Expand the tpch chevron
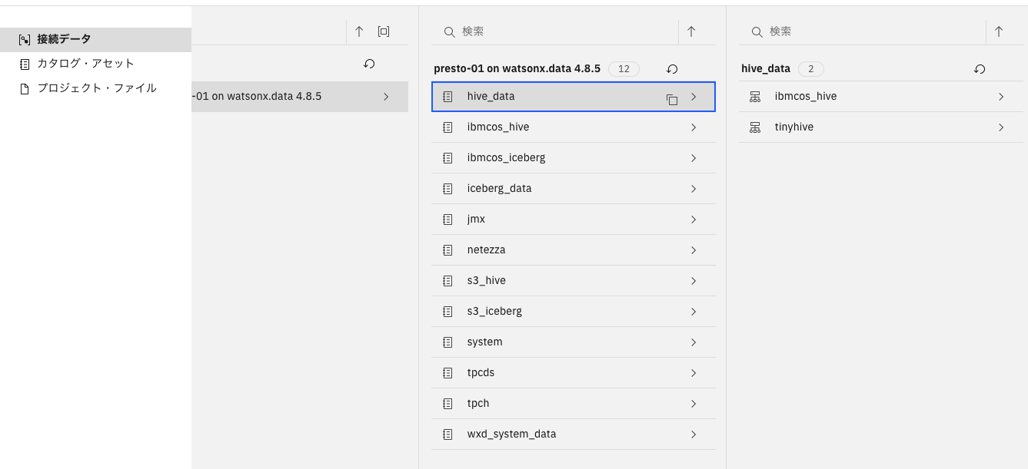Screen dimensions: 1028x469 (x=694, y=404)
